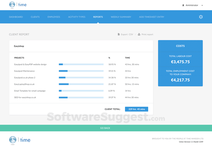The image size is (212, 150).
Task: Select the Easyipod Maintenance project row
Action: tap(81, 71)
